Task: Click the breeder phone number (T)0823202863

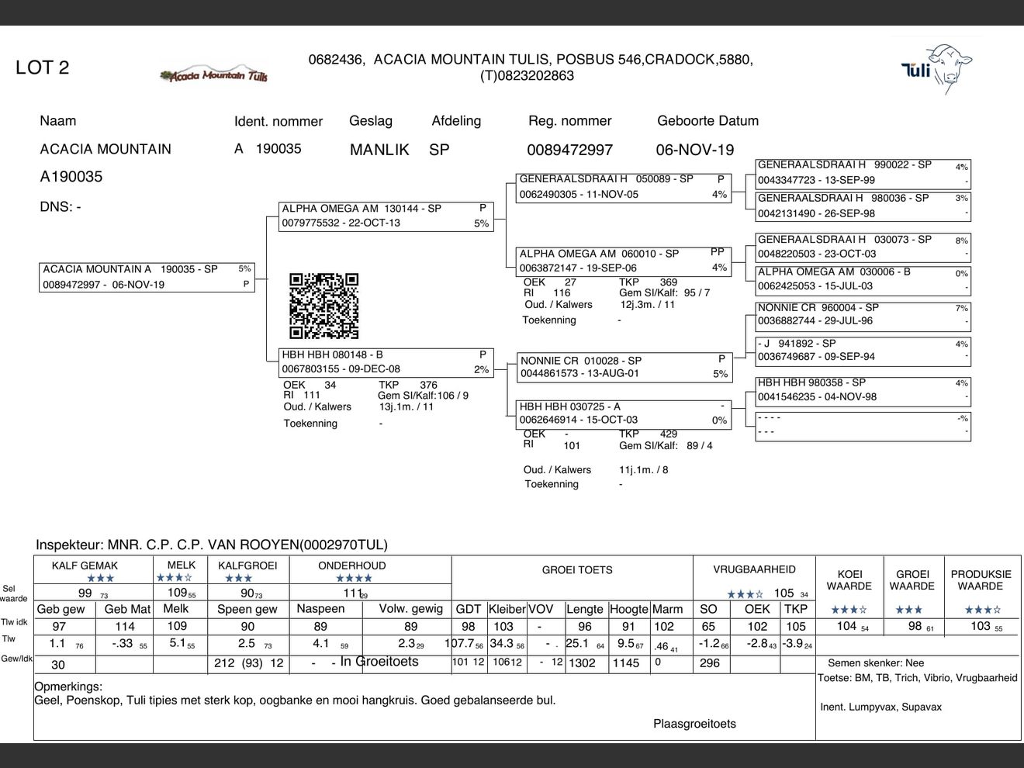Action: pos(527,76)
